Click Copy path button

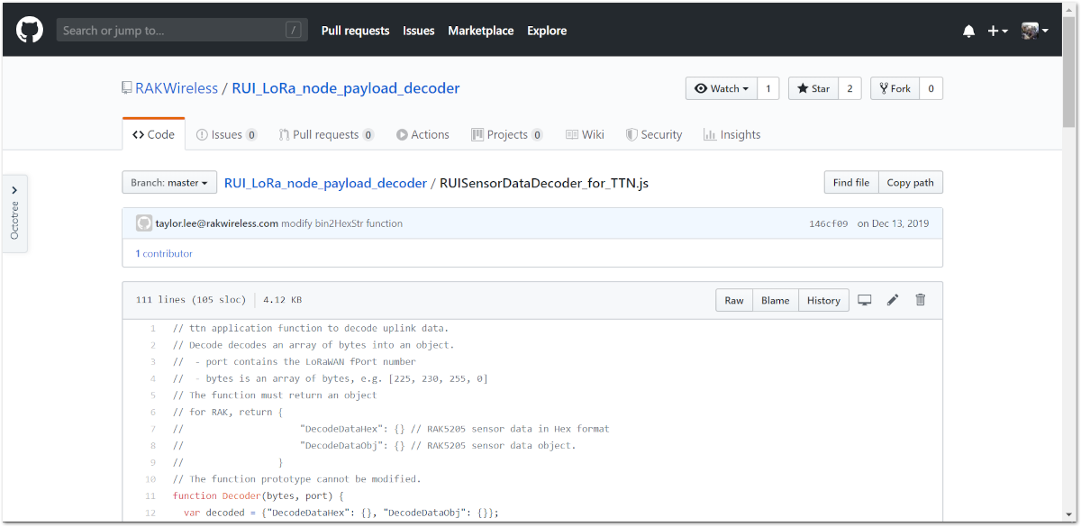[910, 183]
